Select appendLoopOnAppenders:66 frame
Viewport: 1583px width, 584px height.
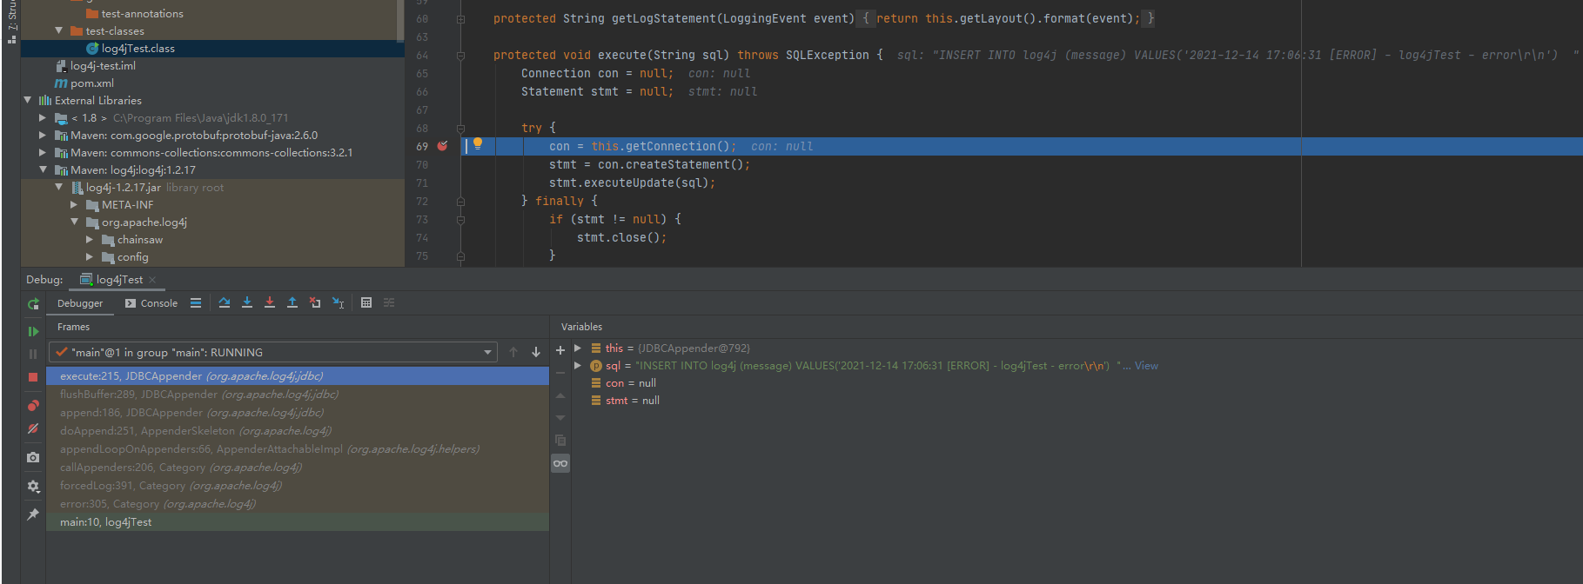pyautogui.click(x=298, y=449)
